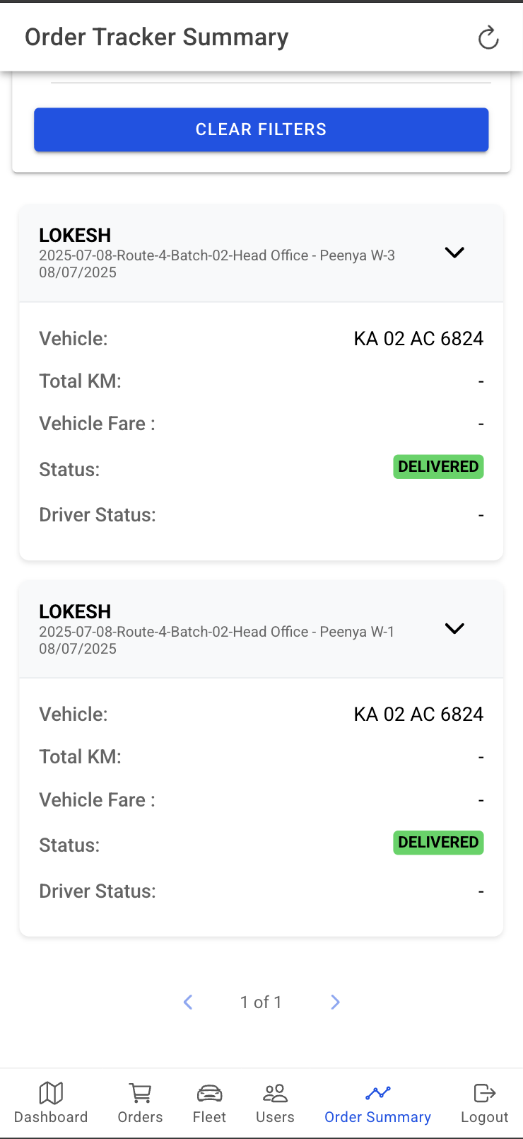Go to the previous page arrow
The width and height of the screenshot is (523, 1139).
tap(188, 1002)
